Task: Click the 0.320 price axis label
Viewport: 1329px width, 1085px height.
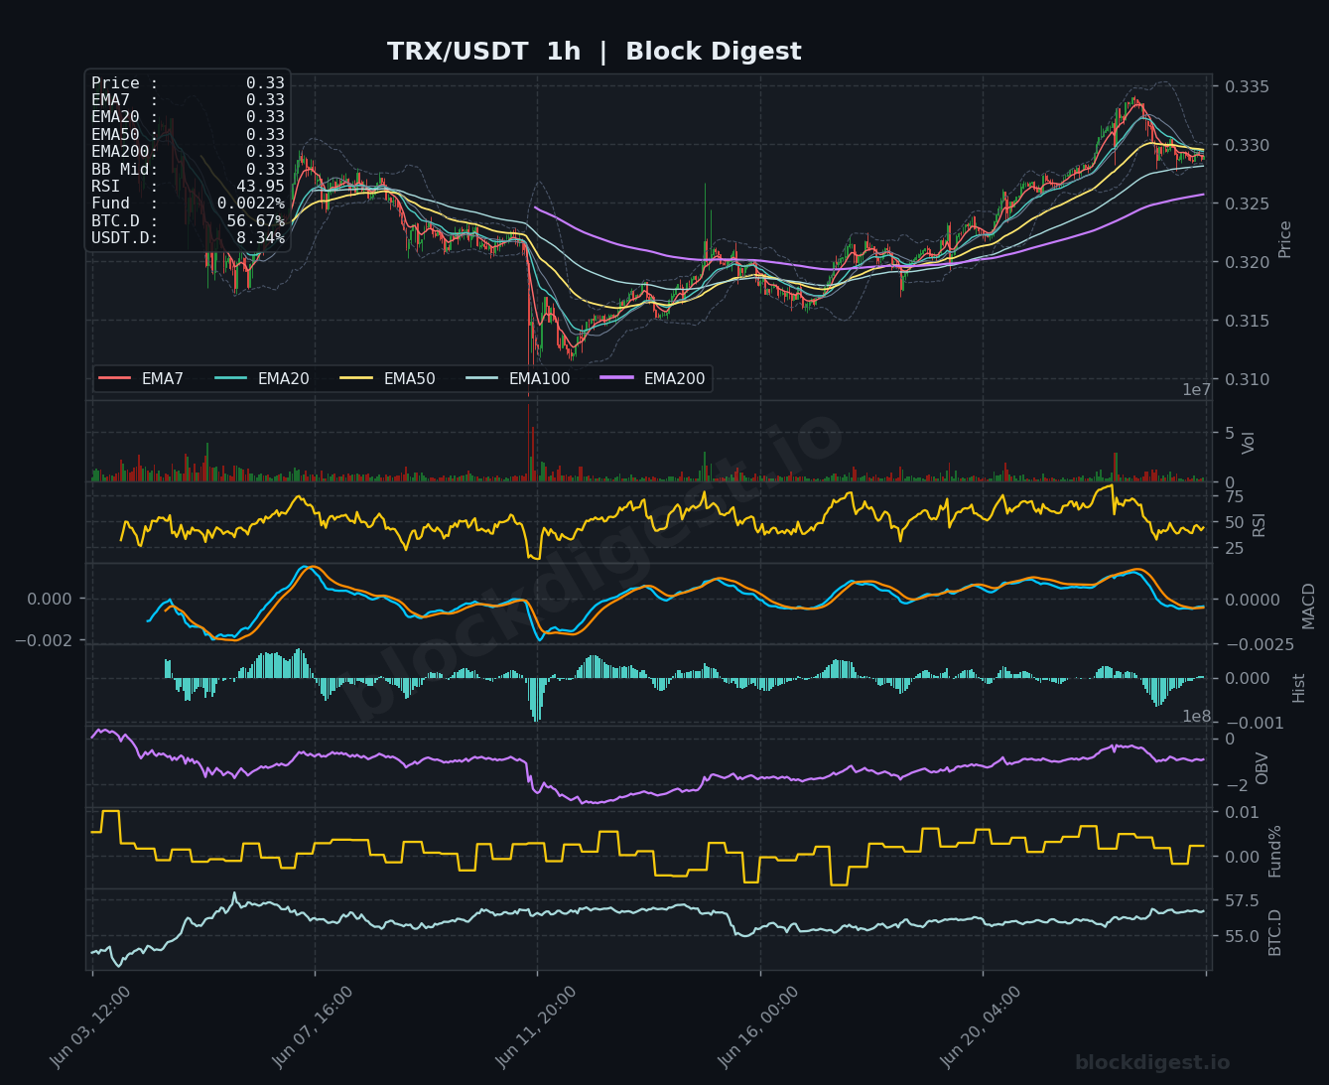Action: coord(1248,262)
